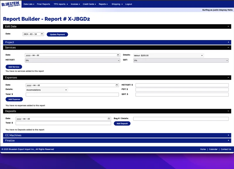Click the 2025 Bluestein copyright text
Viewport: 234px width, 169px height.
click(x=28, y=149)
